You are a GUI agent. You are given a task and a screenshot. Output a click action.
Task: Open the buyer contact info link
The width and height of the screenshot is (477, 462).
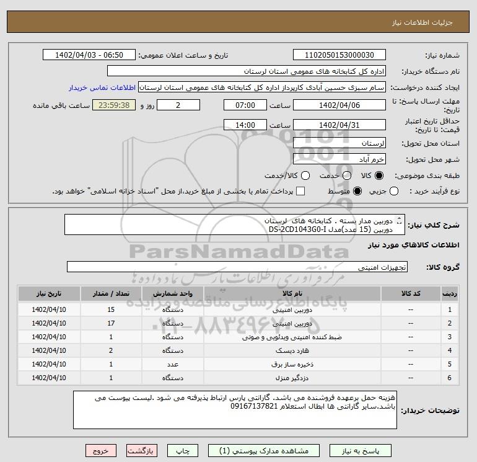click(x=102, y=87)
